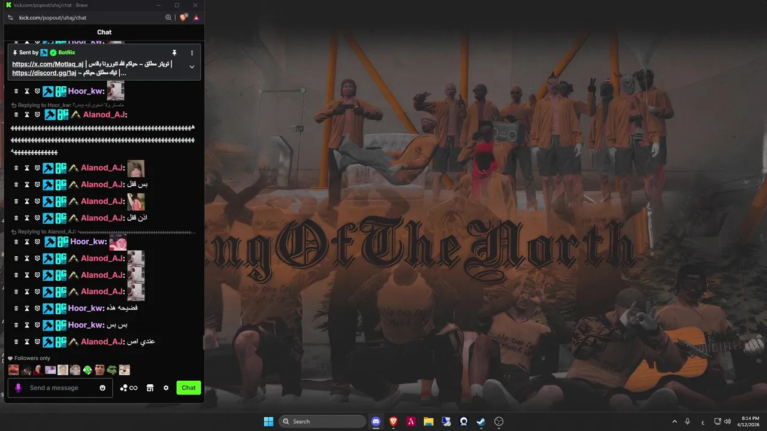Image resolution: width=767 pixels, height=431 pixels.
Task: Show hidden system tray icons
Action: click(674, 421)
